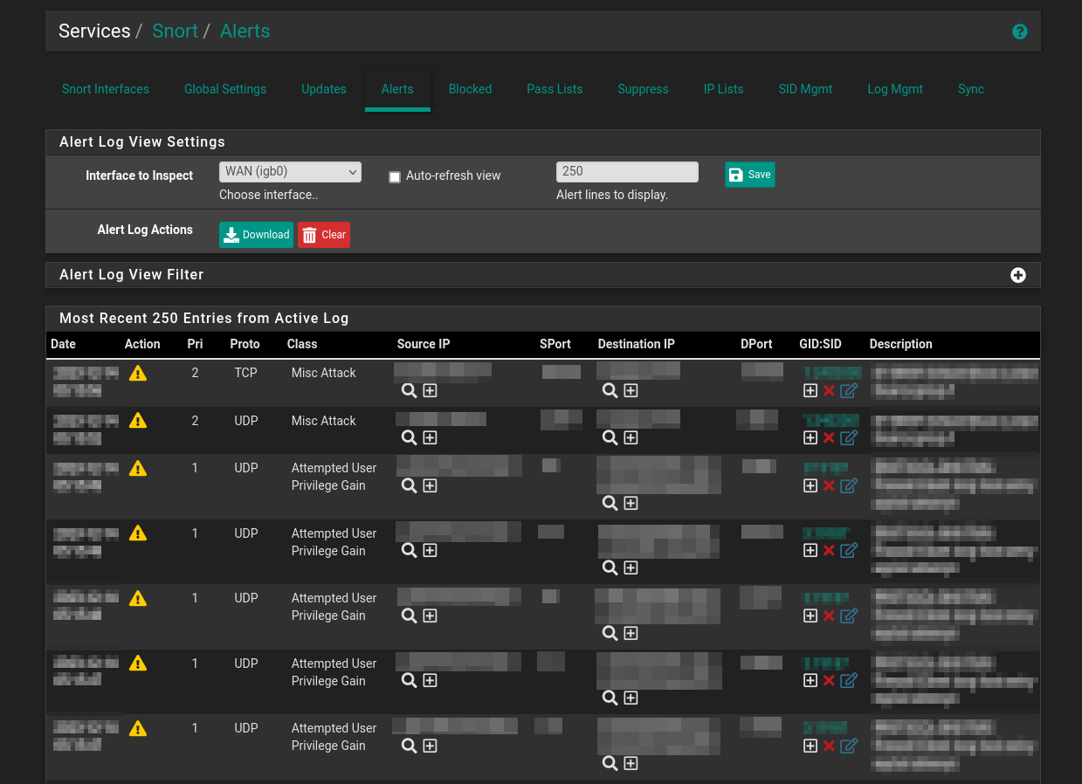The image size is (1082, 784).
Task: Open the help icon in page header
Action: [1019, 31]
